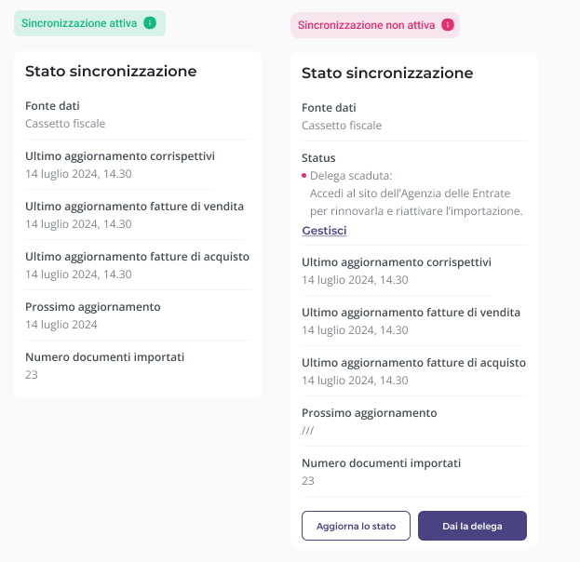The image size is (580, 562).
Task: Click the "14 luglio 2024" next-update date
Action: (61, 325)
